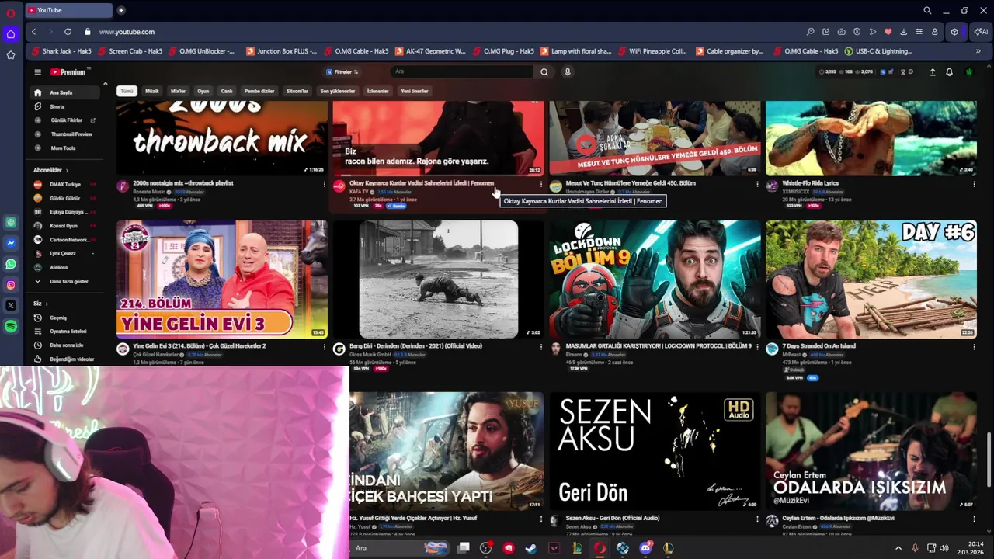Open options menu for Whistle-Flo Rida Lyrics
Screen dimensions: 994x559
click(x=973, y=184)
